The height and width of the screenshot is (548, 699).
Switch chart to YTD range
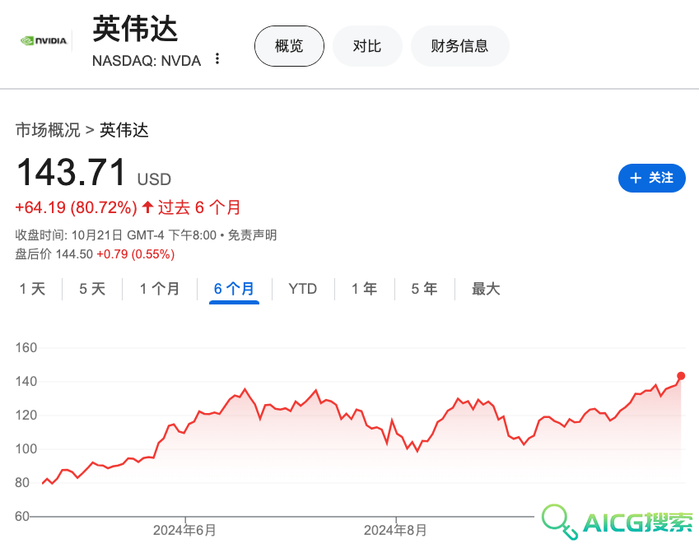(x=302, y=289)
